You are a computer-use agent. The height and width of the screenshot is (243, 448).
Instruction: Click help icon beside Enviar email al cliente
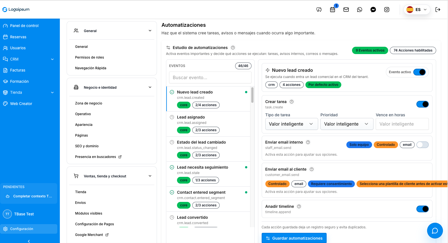[x=312, y=169]
